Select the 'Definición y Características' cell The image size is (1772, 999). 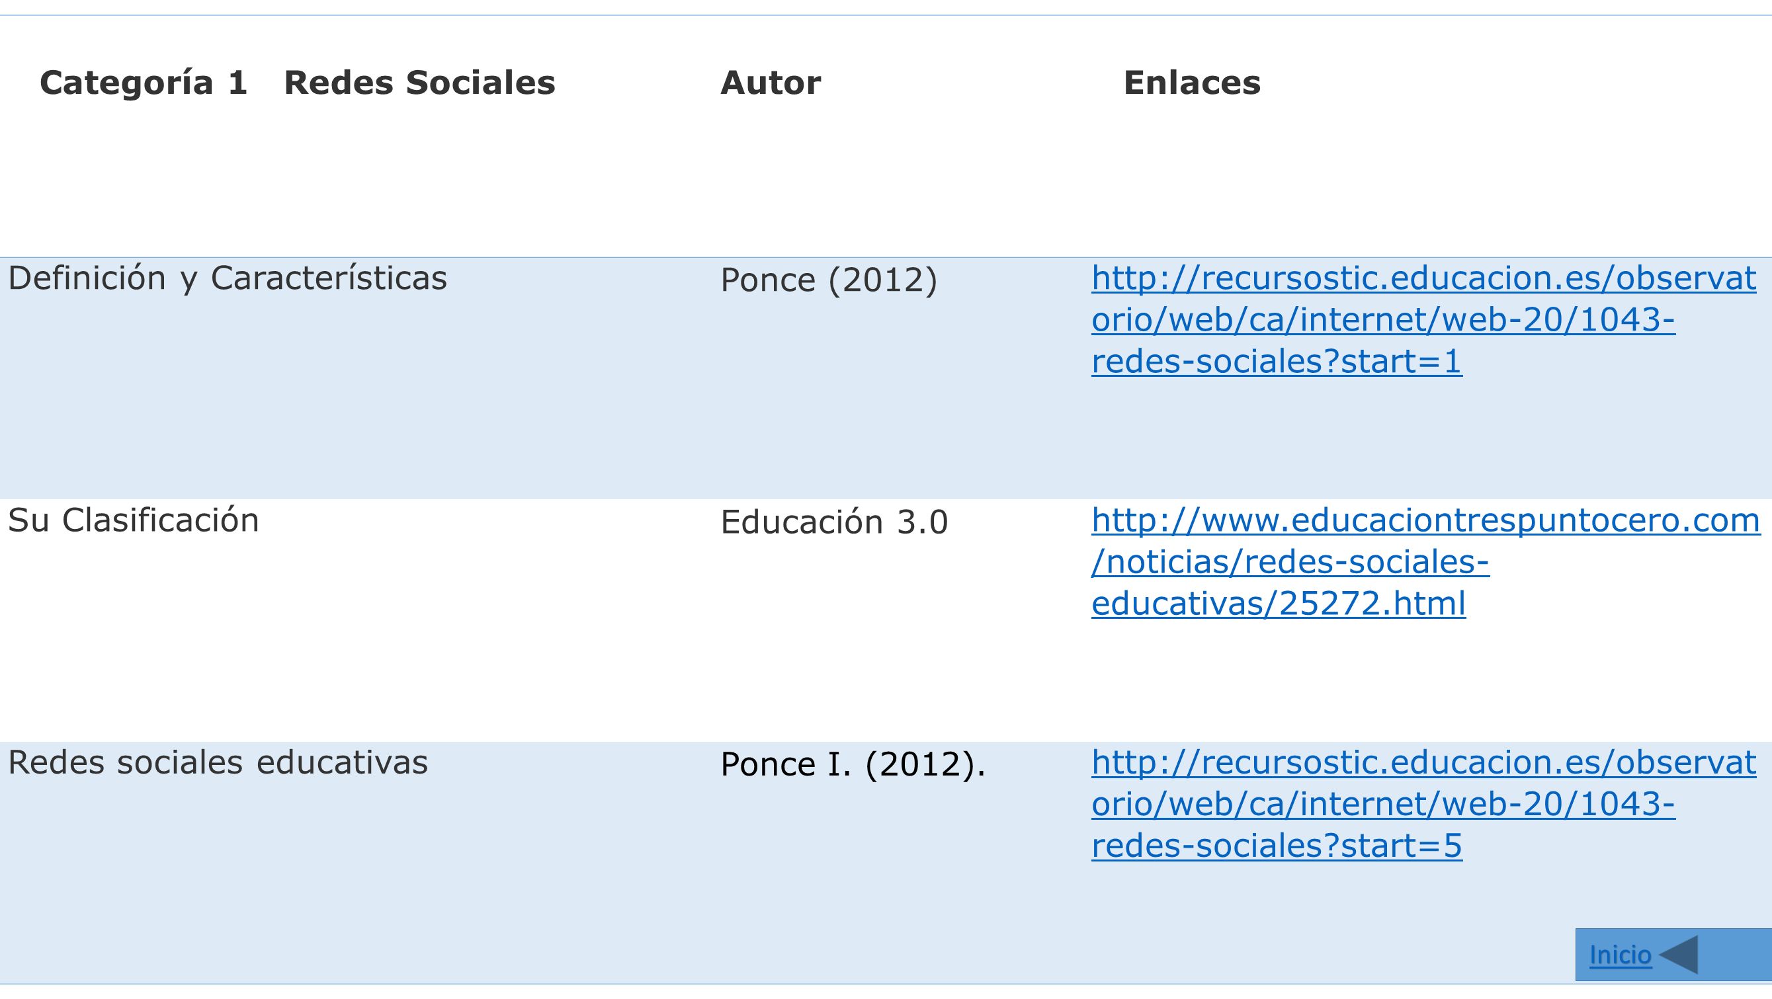[228, 279]
